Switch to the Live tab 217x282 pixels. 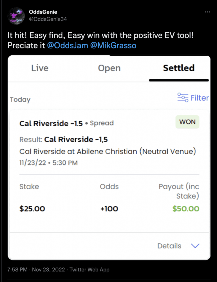pos(40,68)
